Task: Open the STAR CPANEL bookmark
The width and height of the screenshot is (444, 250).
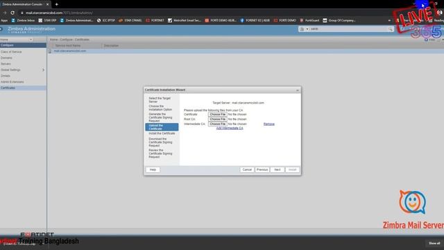Action: tap(130, 20)
